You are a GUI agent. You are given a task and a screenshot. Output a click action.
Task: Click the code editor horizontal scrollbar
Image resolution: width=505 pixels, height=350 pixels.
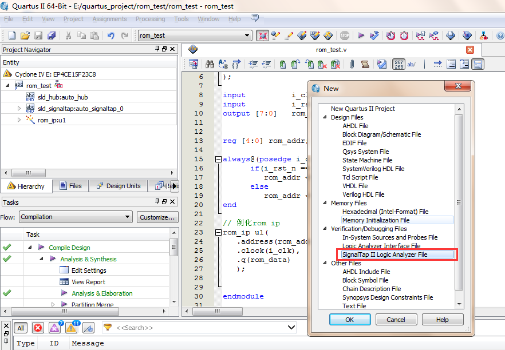pos(218,311)
